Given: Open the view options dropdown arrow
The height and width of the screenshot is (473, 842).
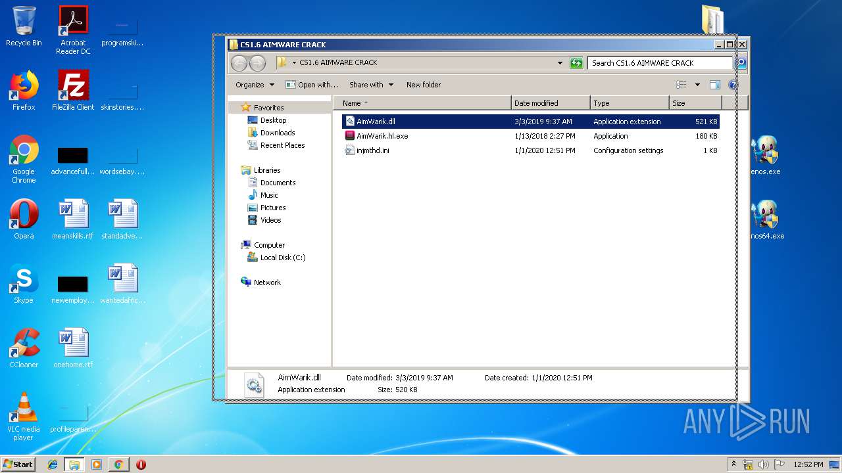Looking at the screenshot, I should pos(697,85).
